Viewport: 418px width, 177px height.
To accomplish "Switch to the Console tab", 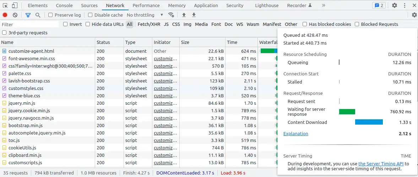I will click(x=64, y=5).
